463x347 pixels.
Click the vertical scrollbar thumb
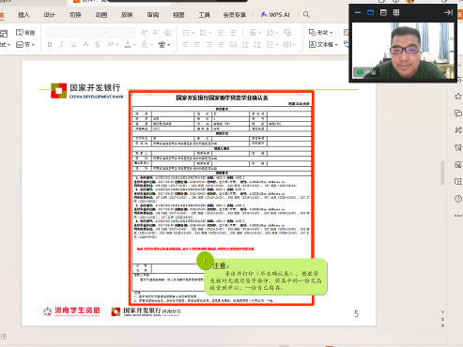click(442, 173)
